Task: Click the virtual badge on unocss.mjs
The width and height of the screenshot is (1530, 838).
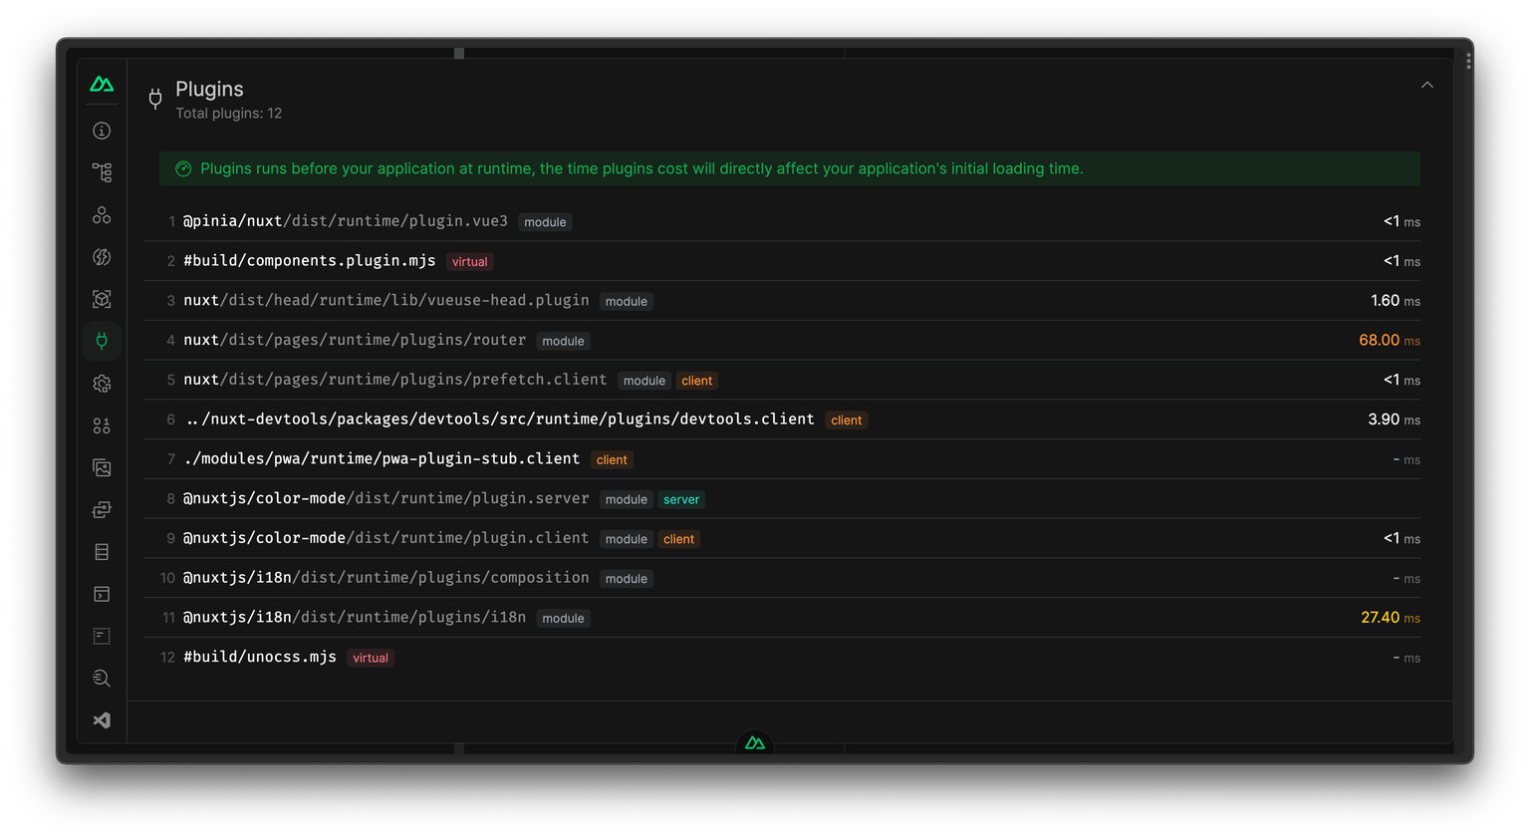Action: click(x=370, y=658)
